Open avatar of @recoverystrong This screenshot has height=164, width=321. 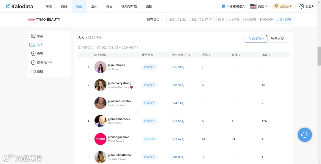(100, 85)
